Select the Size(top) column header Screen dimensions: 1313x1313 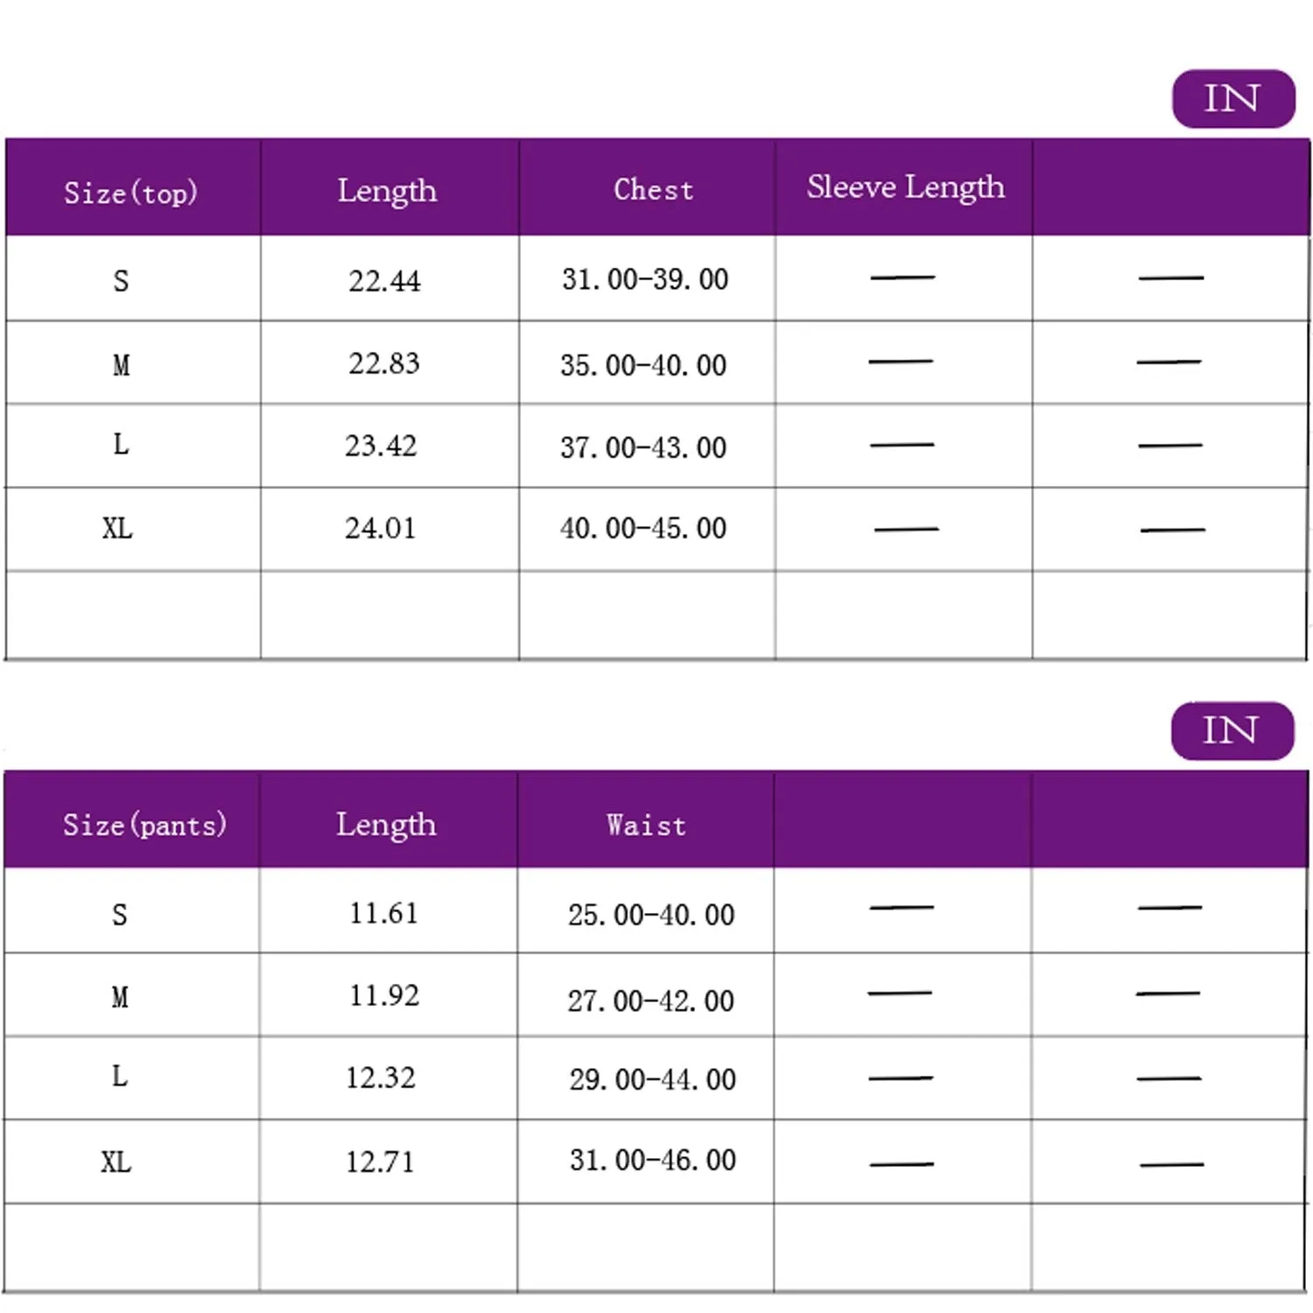tap(130, 192)
